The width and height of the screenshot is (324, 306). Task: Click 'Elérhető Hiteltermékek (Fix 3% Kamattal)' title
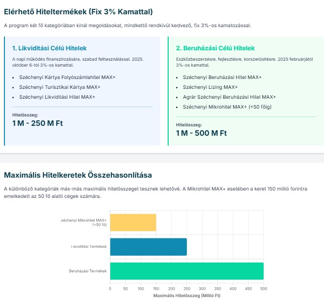pyautogui.click(x=78, y=11)
